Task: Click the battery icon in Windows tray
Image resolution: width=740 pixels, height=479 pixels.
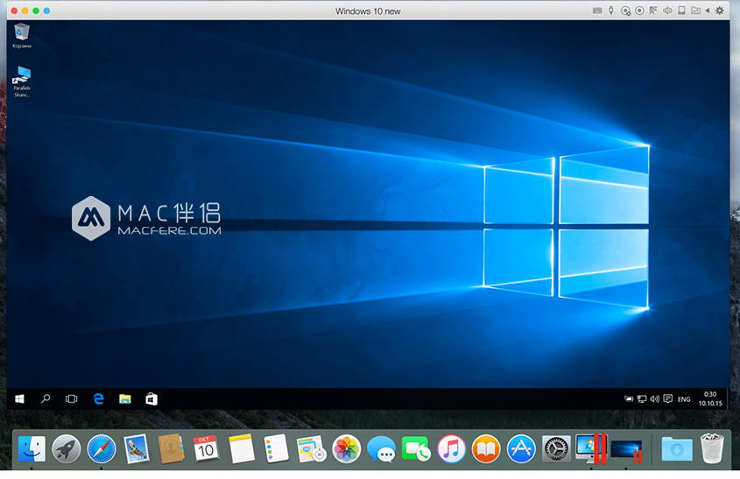Action: [x=629, y=399]
